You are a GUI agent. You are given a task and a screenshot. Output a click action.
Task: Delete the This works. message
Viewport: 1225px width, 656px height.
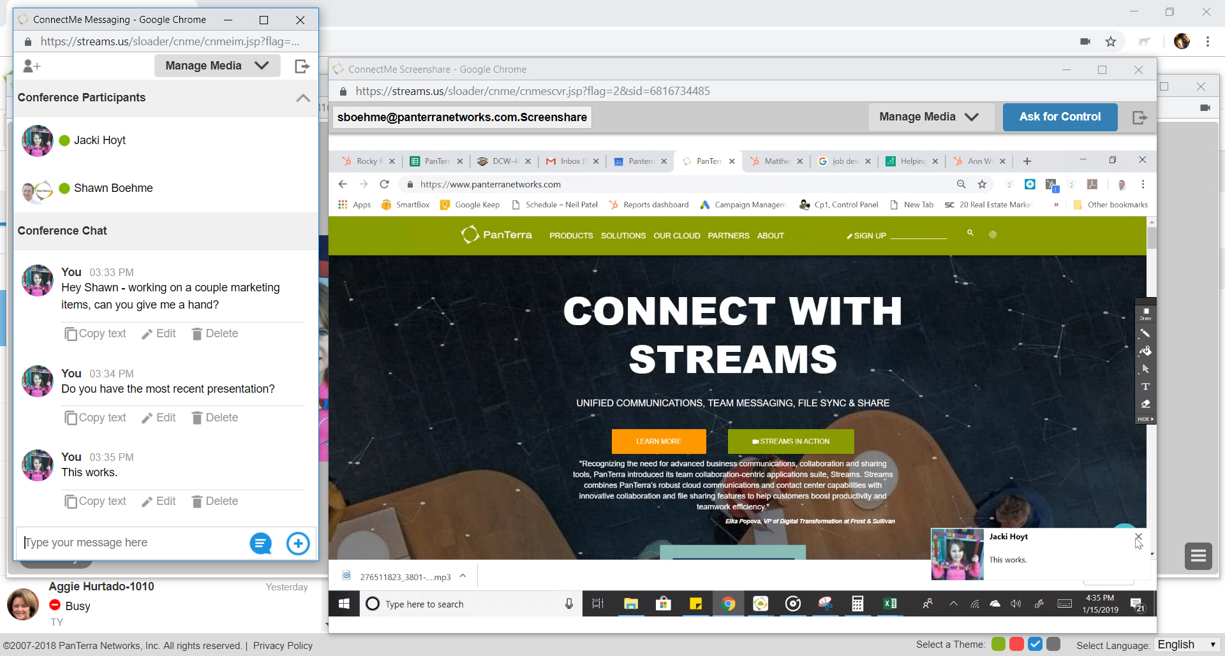(215, 501)
